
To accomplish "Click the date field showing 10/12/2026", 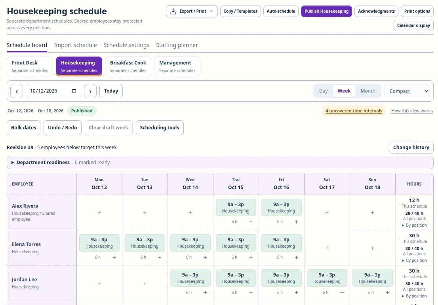I will [x=53, y=91].
